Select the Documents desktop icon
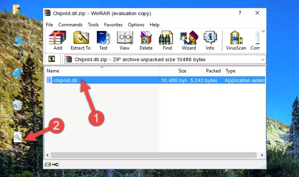299x177 pixels. point(18,14)
